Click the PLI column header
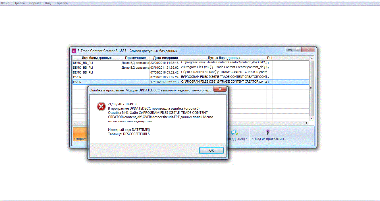This screenshot has width=380, height=201. pos(270,58)
